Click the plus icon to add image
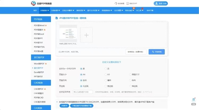This screenshot has width=199, height=110. coord(86,35)
